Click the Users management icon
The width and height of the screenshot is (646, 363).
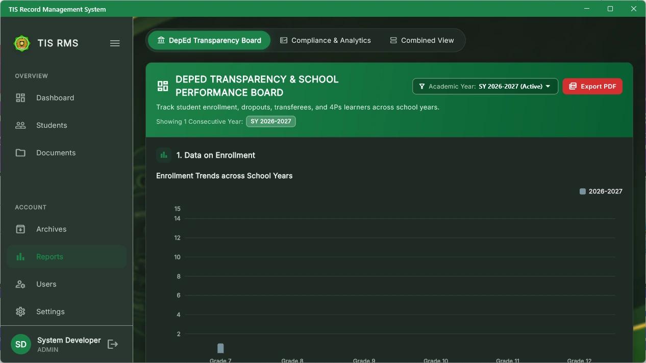pos(20,284)
